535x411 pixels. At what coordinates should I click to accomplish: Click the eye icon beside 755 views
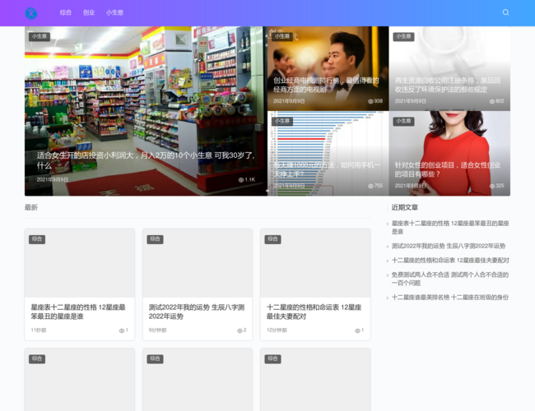tap(370, 186)
